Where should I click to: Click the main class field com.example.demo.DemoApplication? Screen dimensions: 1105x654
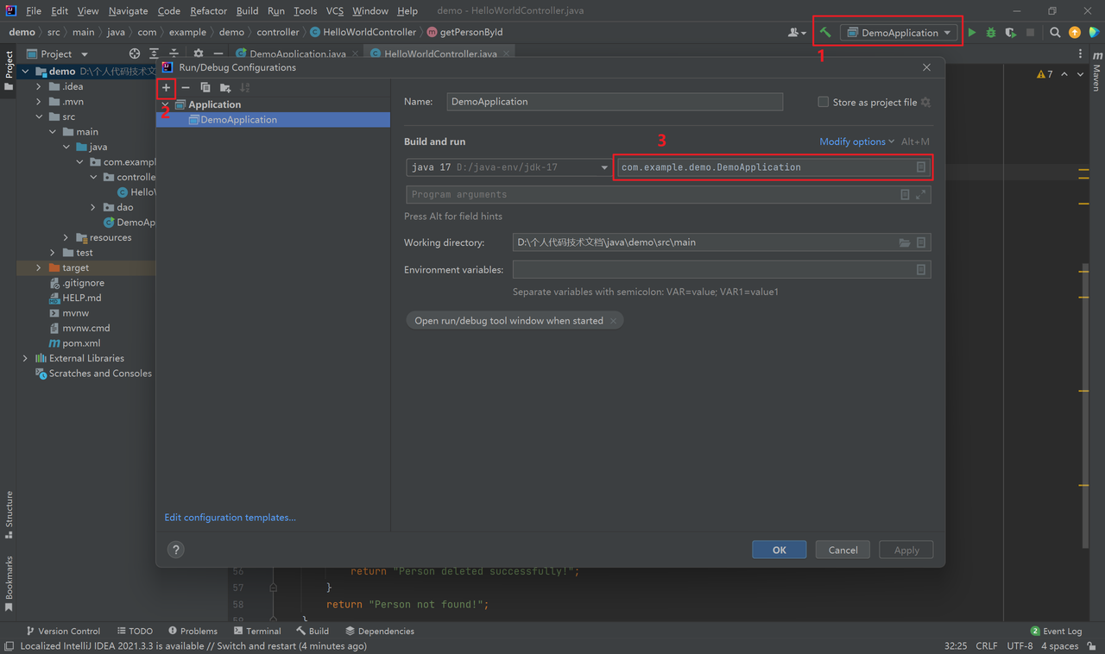coord(773,167)
